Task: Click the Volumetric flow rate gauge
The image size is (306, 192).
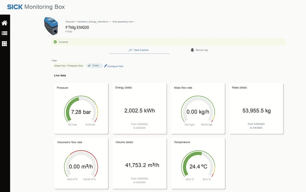Action: (x=81, y=164)
